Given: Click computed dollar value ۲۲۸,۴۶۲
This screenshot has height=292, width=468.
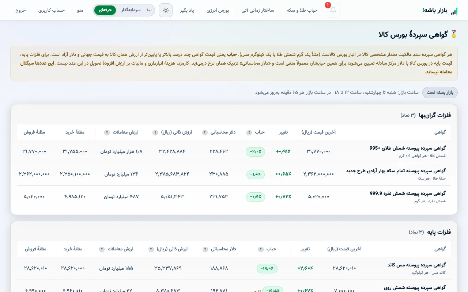Looking at the screenshot, I should click(219, 151).
